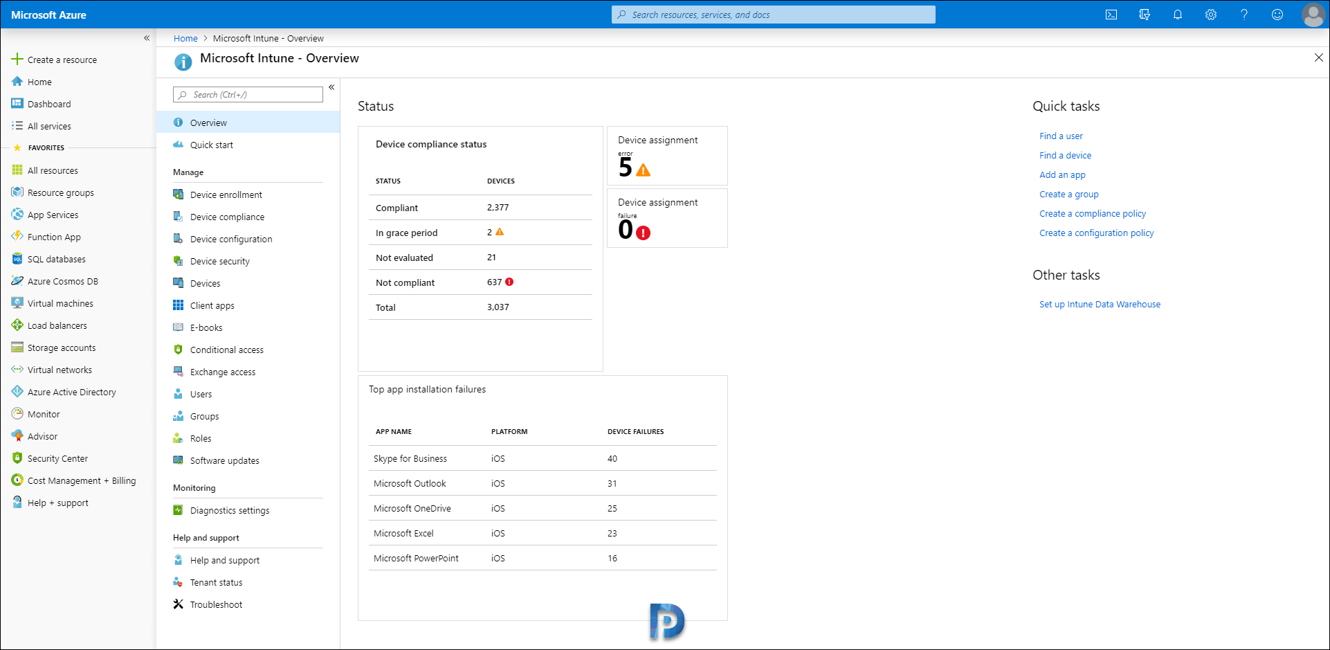This screenshot has height=650, width=1330.
Task: Open the Monitor icon
Action: click(17, 414)
